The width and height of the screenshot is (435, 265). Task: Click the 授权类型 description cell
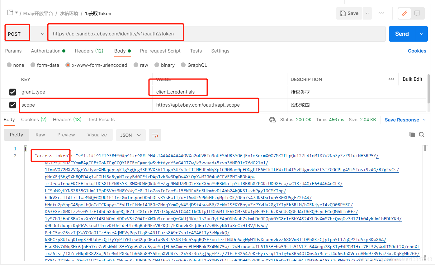click(357, 92)
